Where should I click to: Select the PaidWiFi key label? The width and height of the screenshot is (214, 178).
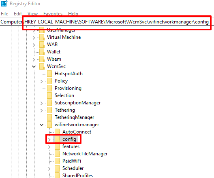pos(72,161)
